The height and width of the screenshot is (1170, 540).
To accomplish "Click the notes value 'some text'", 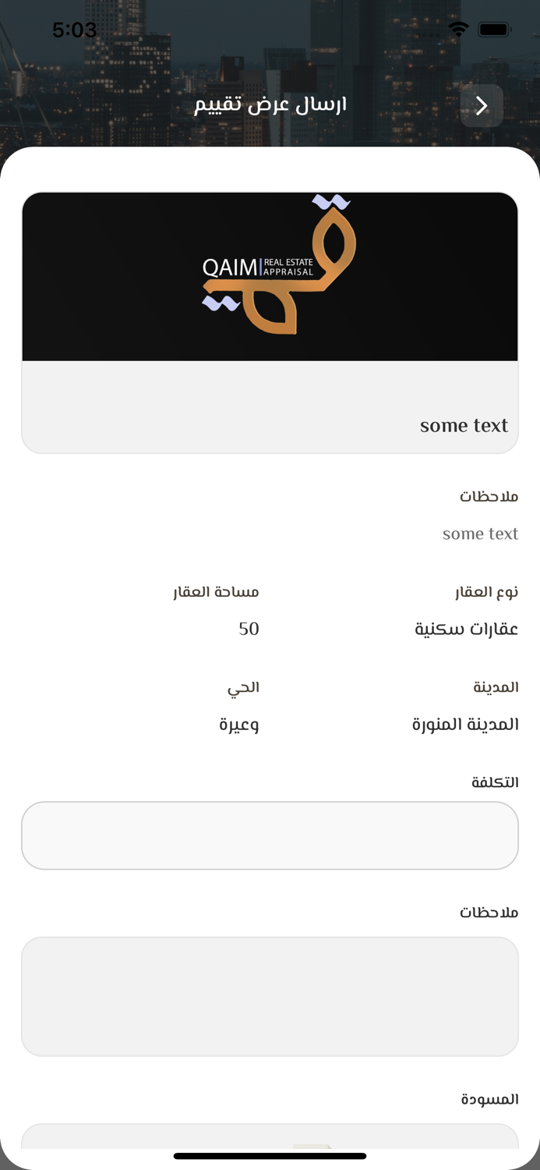I will (481, 534).
